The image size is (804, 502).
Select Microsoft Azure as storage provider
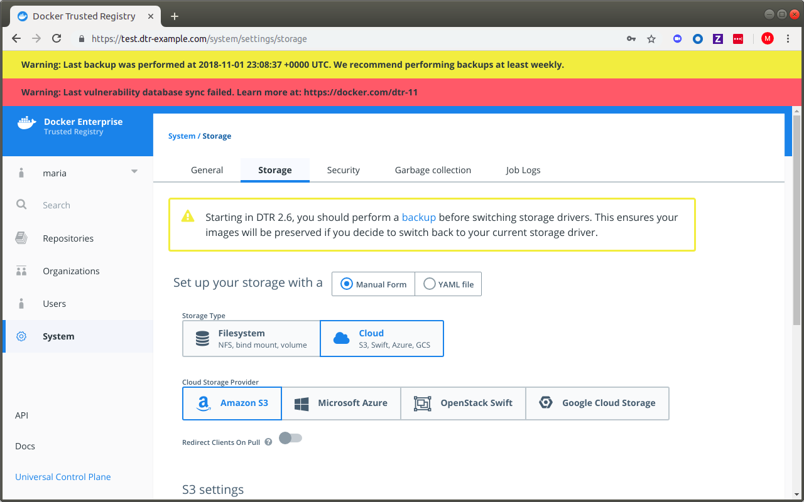341,403
